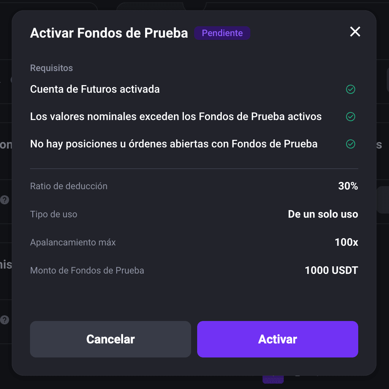Click the Ratio de deducción label
The image size is (389, 389).
[x=69, y=186]
